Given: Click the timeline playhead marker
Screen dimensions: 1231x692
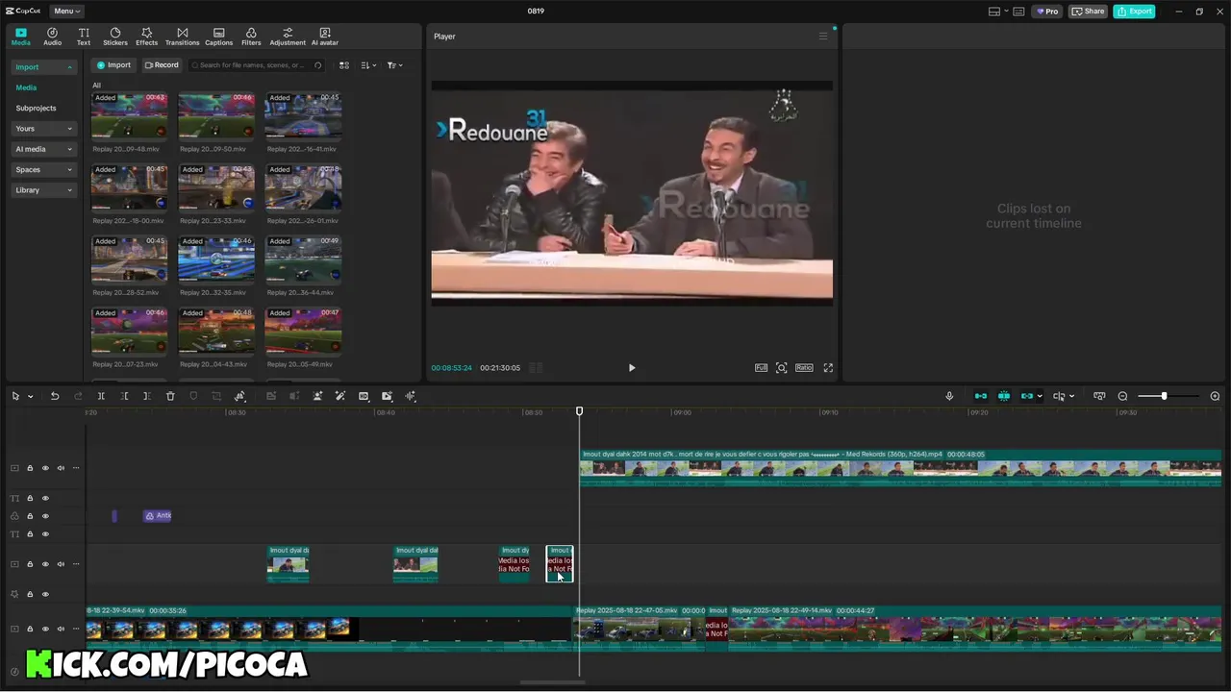Looking at the screenshot, I should click(x=579, y=411).
